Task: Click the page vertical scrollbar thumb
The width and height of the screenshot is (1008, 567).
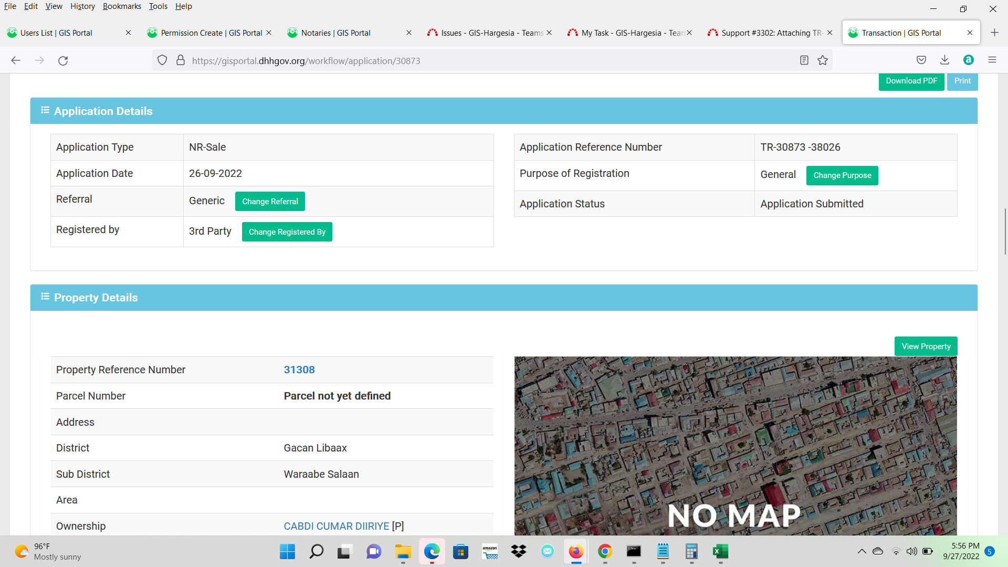Action: coord(1005,231)
